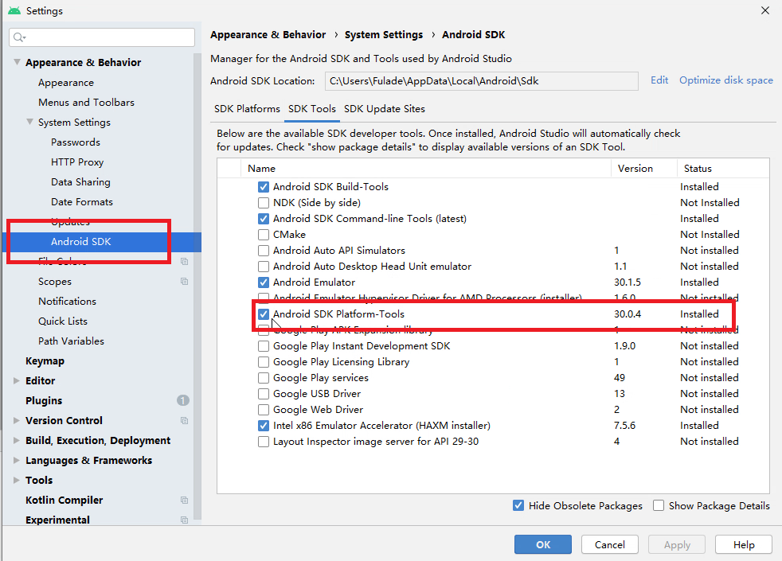Expand the Version Control section arrow
Viewport: 782px width, 561px height.
[x=17, y=420]
